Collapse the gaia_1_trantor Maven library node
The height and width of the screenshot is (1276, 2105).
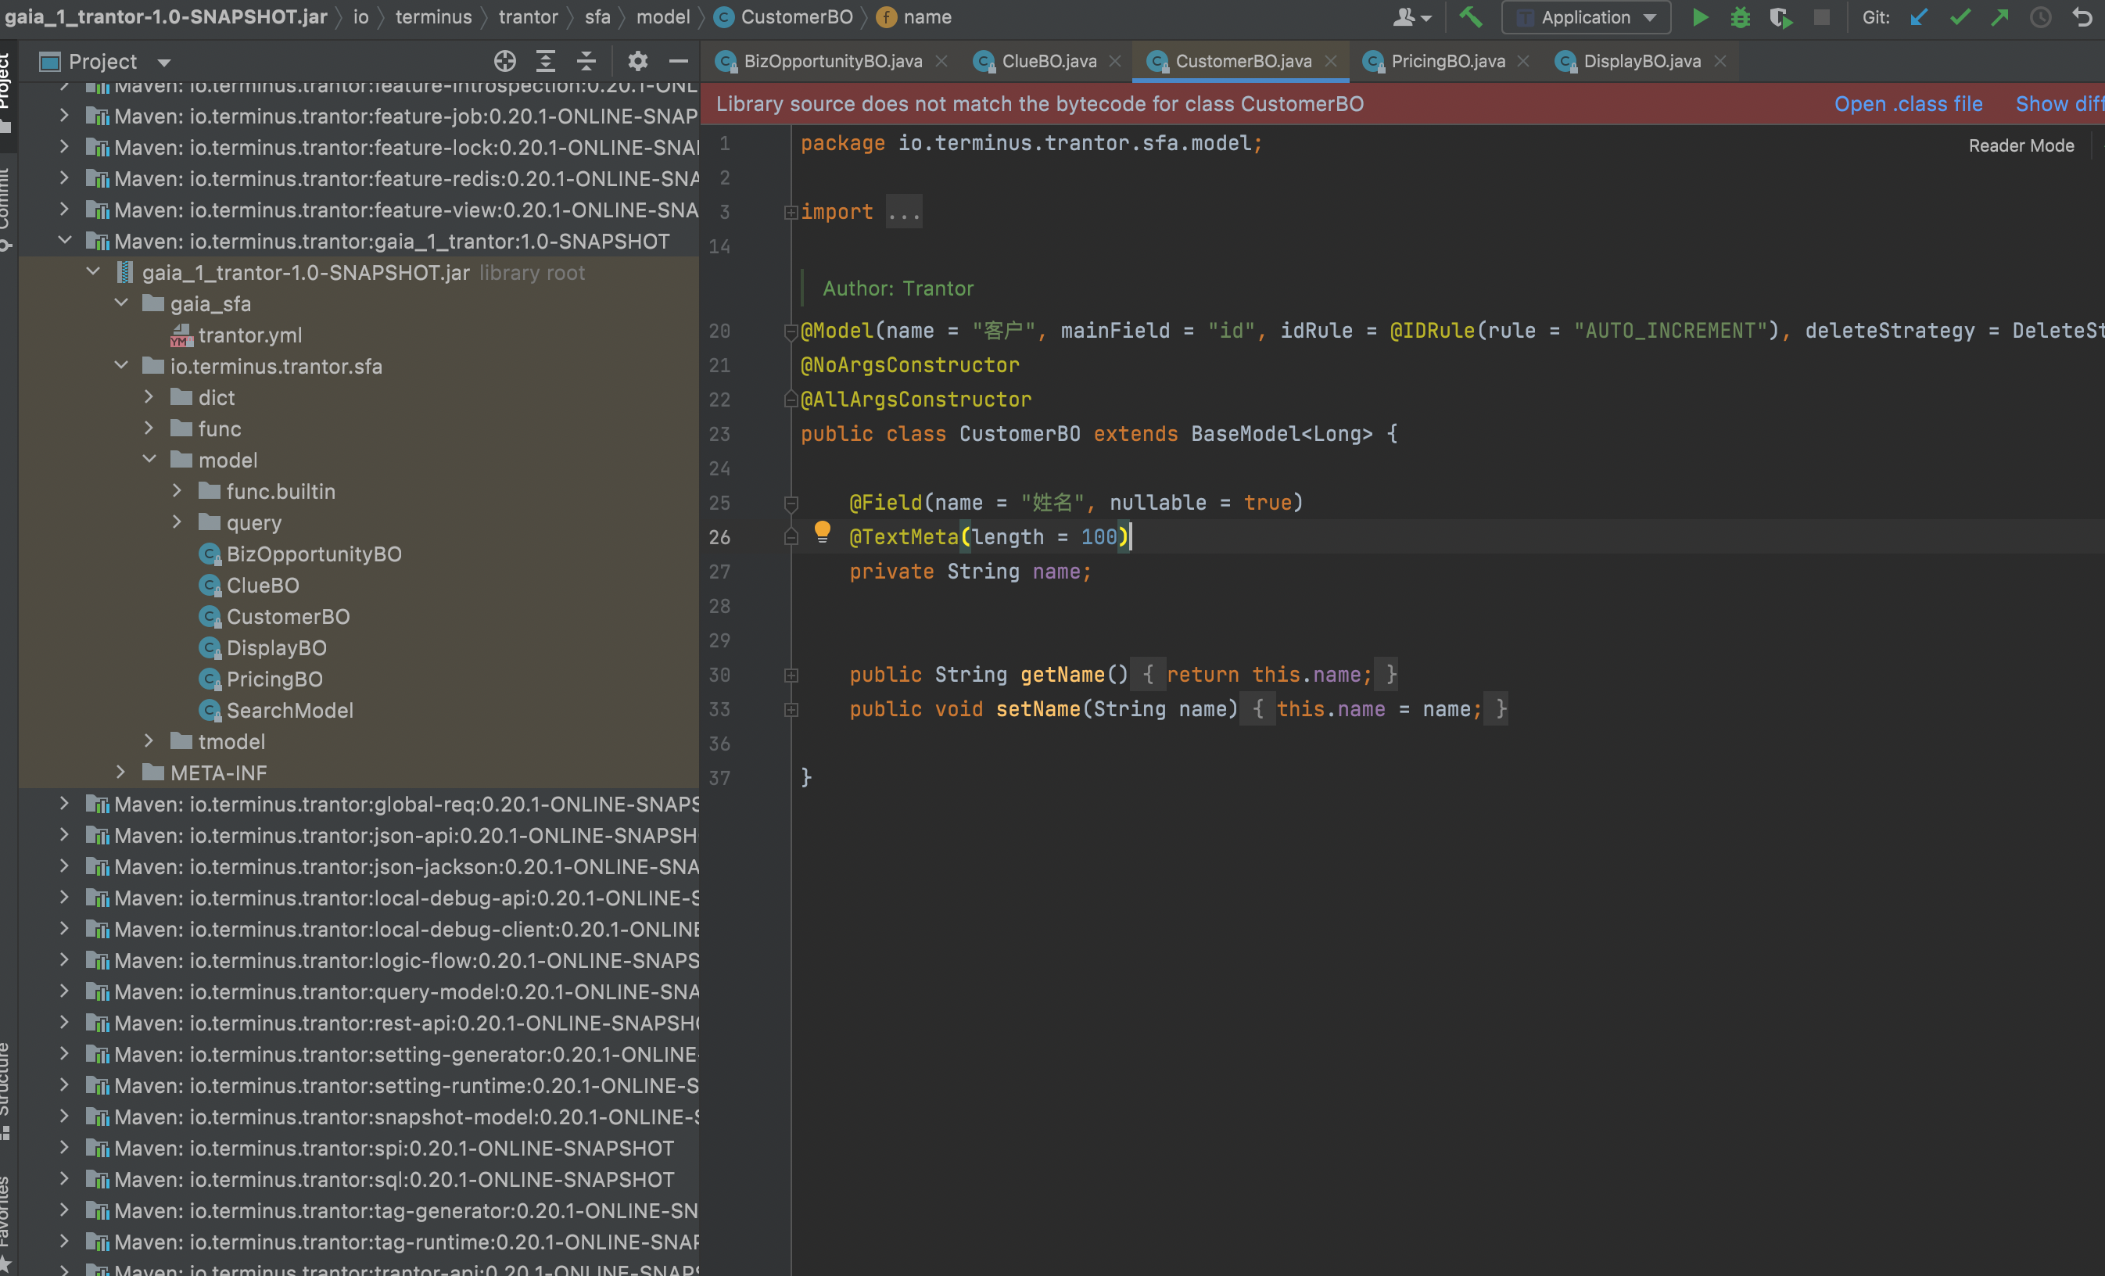click(65, 241)
